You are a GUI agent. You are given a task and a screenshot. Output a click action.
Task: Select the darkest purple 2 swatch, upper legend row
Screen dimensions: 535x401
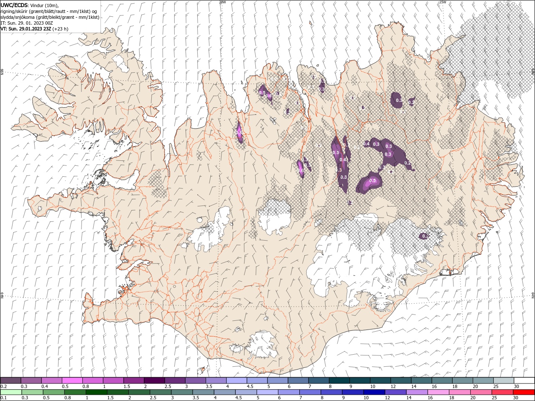(x=154, y=380)
